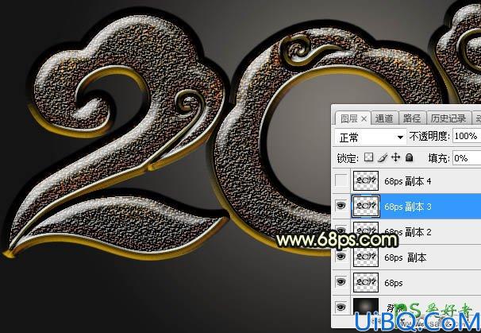Select layer name 68ps 副本 2
481x333 pixels.
[x=408, y=231]
